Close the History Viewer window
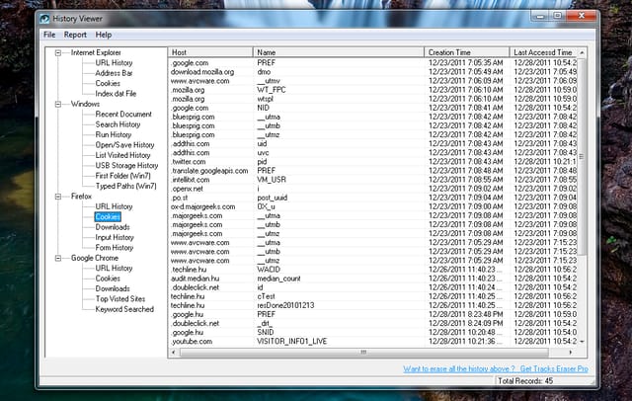This screenshot has height=401, width=632. (x=582, y=16)
